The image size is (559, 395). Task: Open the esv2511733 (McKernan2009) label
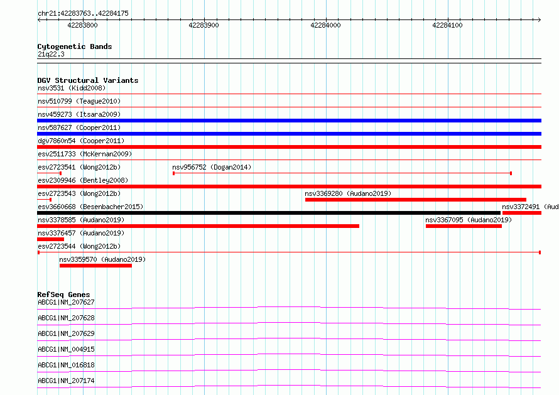[85, 154]
